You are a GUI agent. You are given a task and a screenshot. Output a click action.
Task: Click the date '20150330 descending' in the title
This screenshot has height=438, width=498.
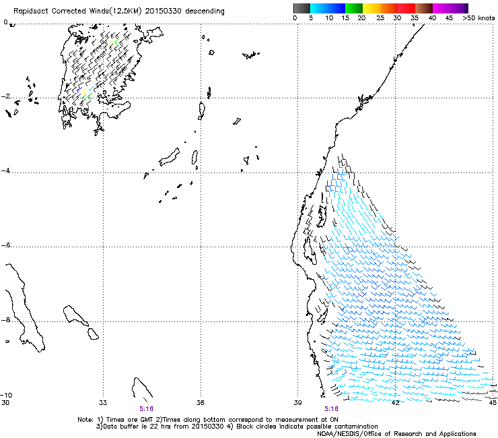click(x=185, y=11)
